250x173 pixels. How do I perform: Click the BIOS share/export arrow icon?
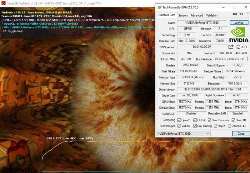point(231,47)
